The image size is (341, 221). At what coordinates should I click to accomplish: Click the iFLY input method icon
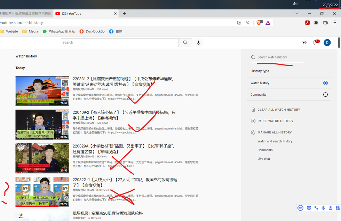pyautogui.click(x=300, y=208)
